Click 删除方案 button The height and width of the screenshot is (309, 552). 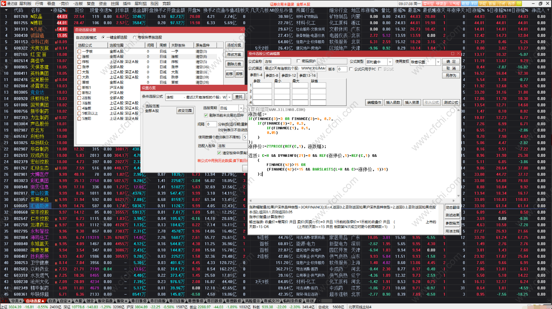coord(234,64)
